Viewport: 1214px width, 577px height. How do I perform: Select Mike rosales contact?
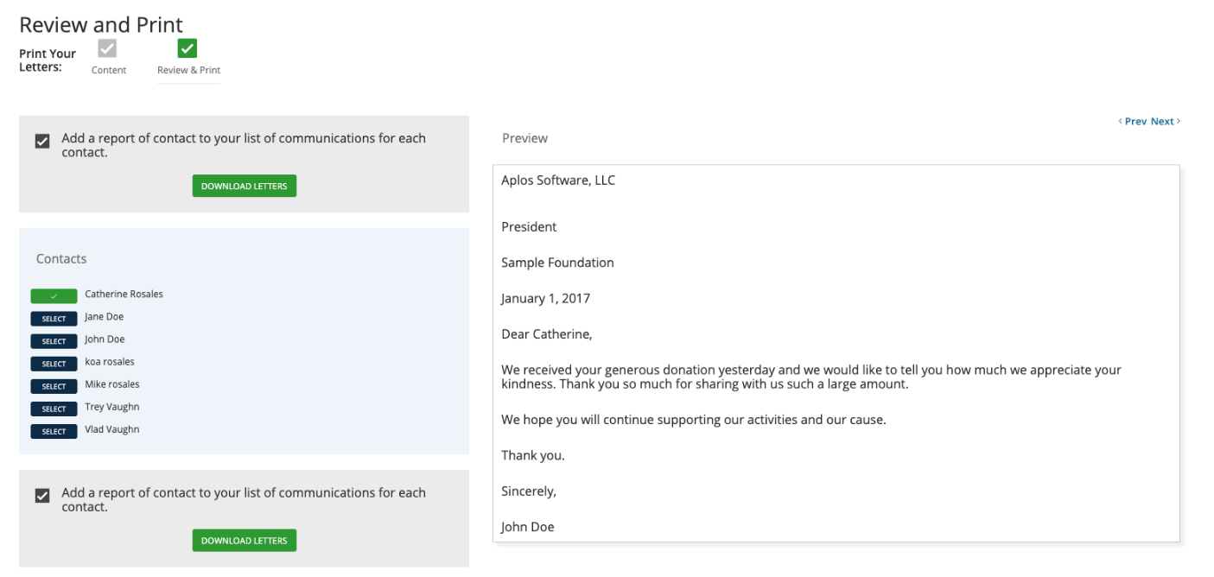[54, 385]
